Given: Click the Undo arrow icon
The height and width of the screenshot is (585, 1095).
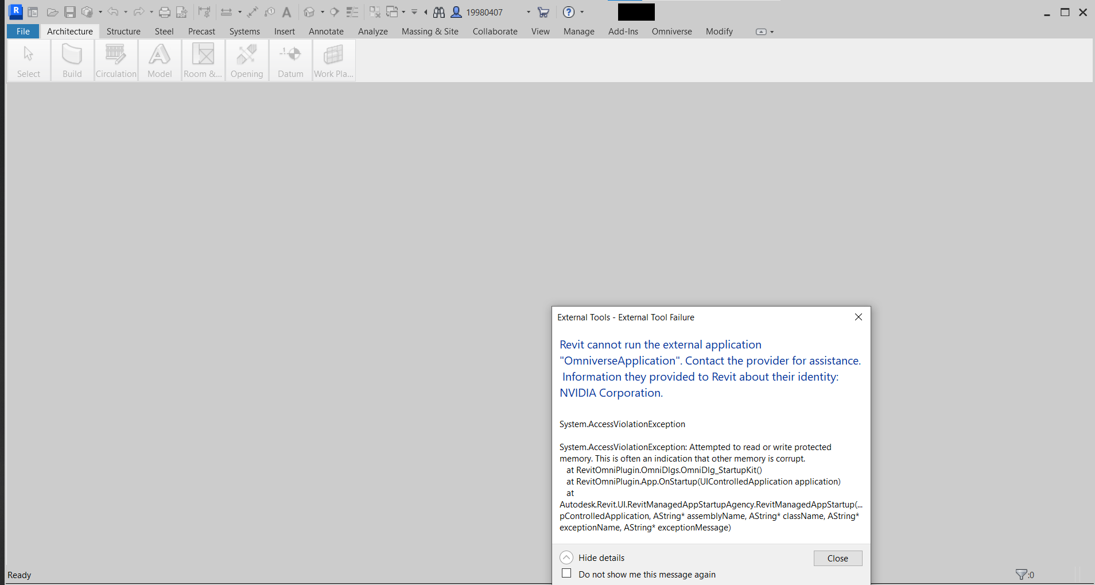Looking at the screenshot, I should click(x=113, y=12).
